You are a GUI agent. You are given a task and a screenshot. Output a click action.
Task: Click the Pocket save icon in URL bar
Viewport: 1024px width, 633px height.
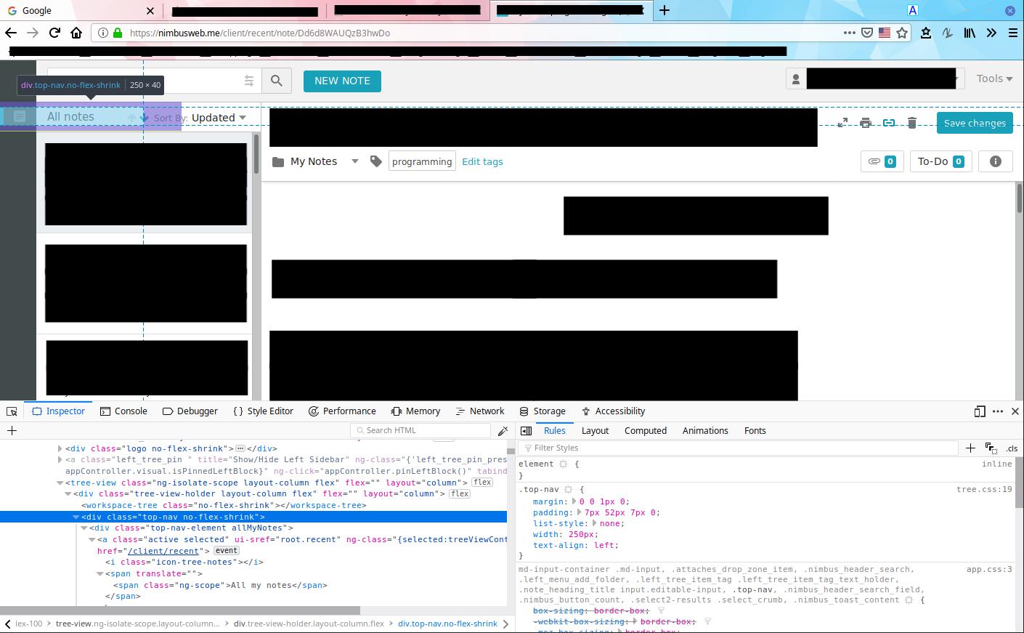click(x=867, y=33)
